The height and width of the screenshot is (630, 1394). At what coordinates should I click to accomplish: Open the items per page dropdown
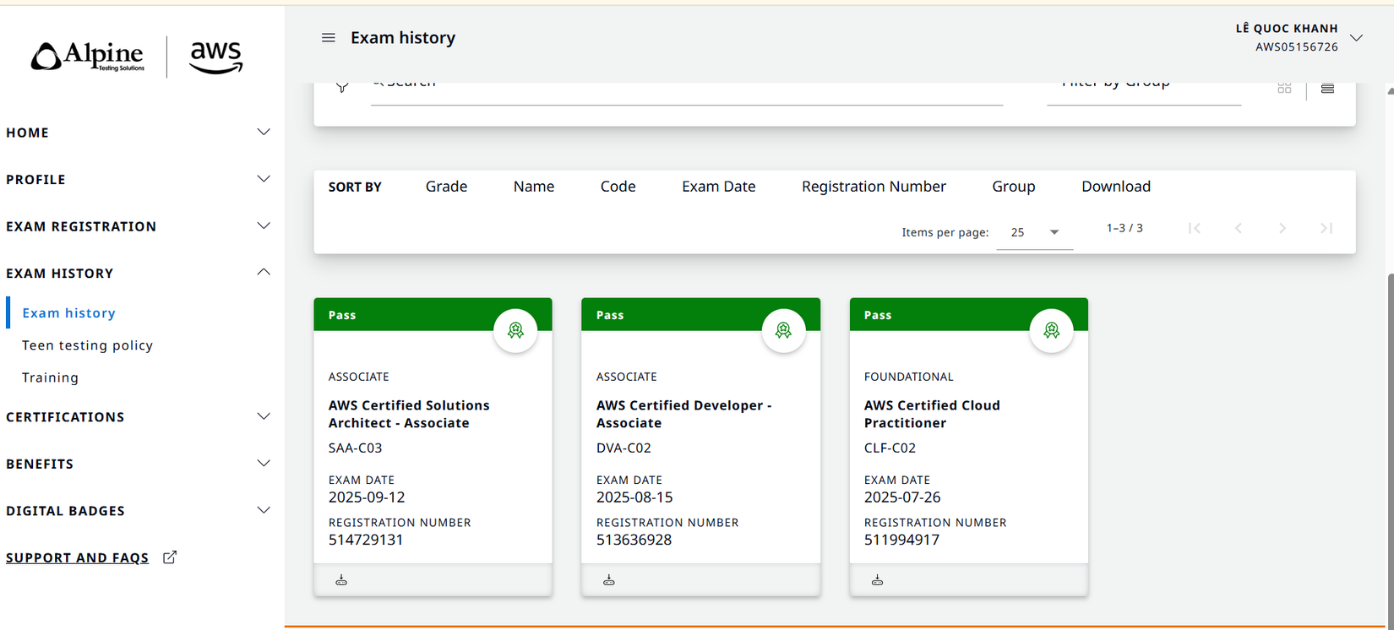(x=1035, y=232)
